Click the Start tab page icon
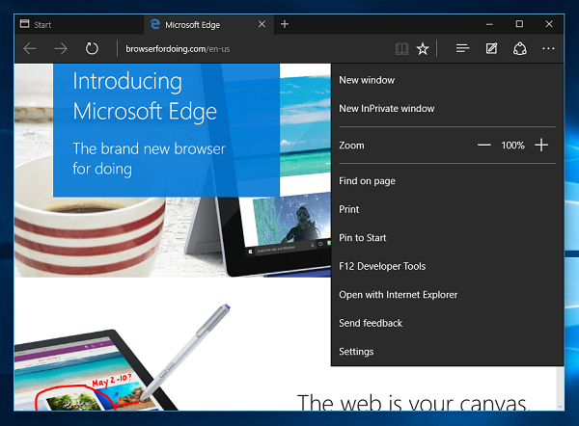This screenshot has width=579, height=426. [x=25, y=24]
